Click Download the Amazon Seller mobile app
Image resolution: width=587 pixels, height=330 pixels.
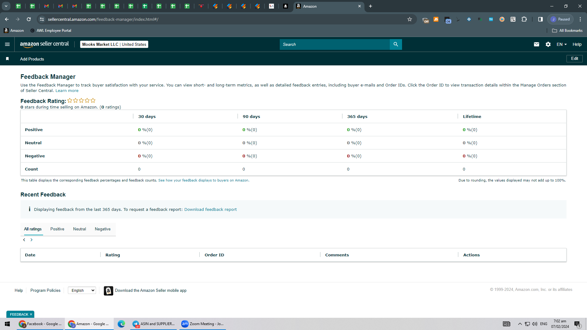(x=151, y=291)
